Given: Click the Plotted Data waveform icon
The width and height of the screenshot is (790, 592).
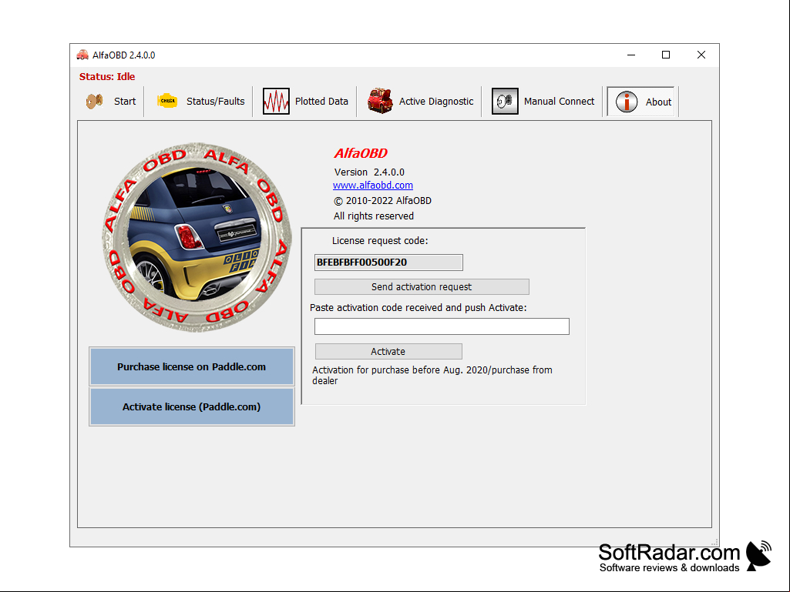Looking at the screenshot, I should [x=276, y=101].
